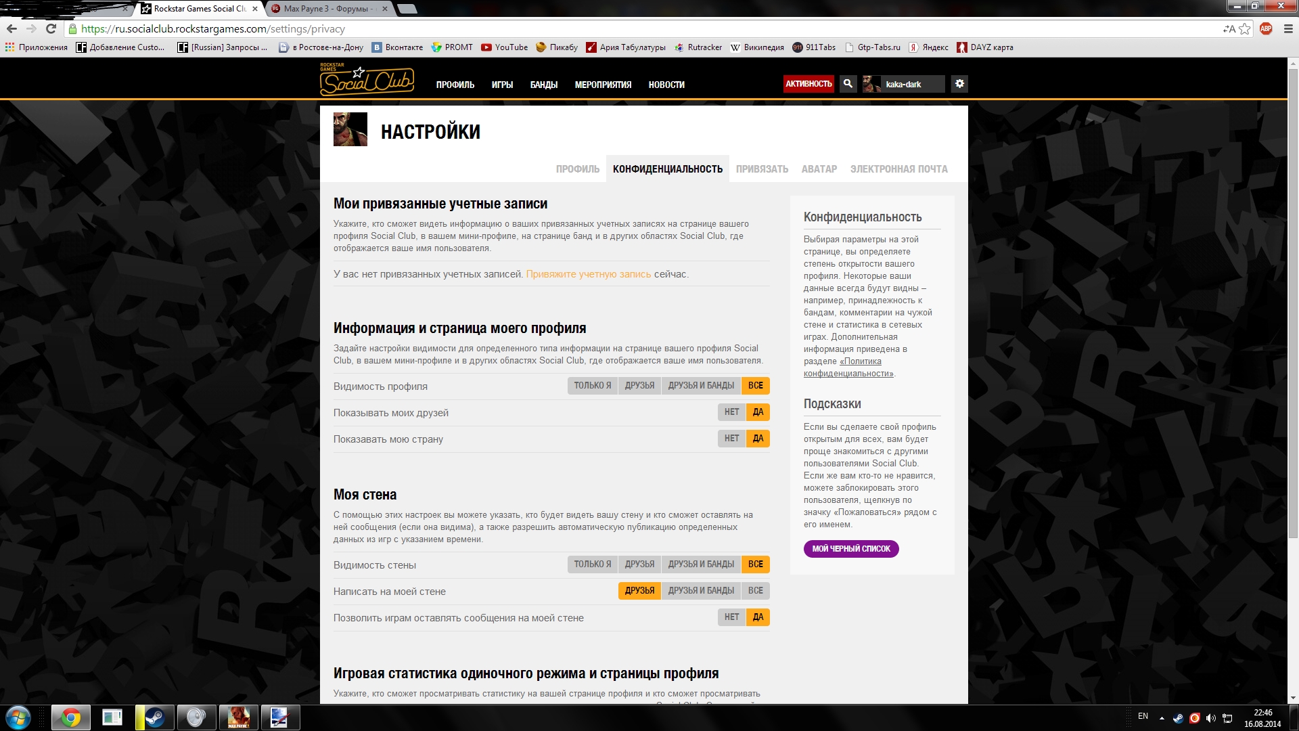Reload the page with the browser refresh icon
Viewport: 1299px width, 731px height.
pos(51,28)
